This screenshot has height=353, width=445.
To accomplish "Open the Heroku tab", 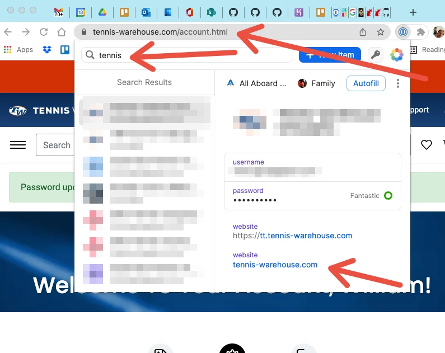I will 298,12.
